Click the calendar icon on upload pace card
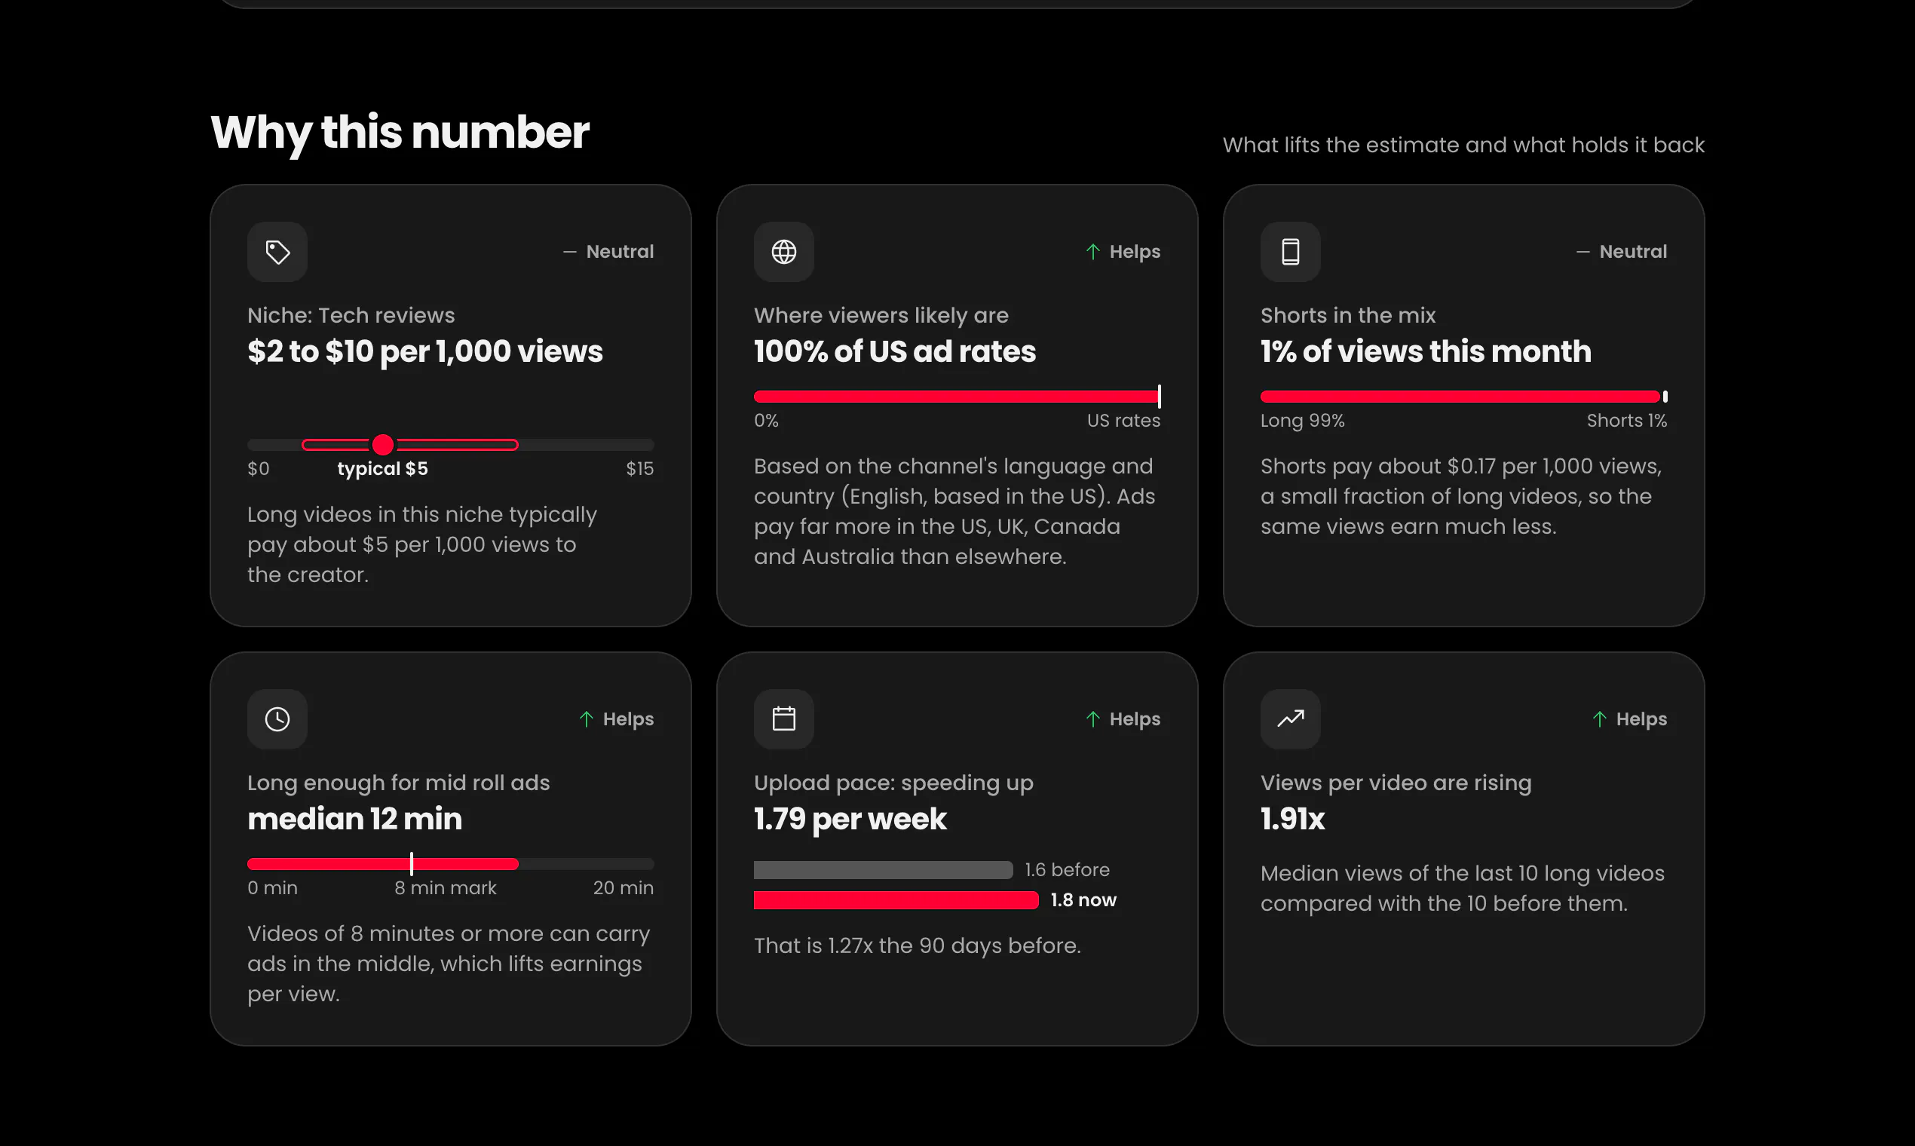1915x1146 pixels. tap(784, 719)
